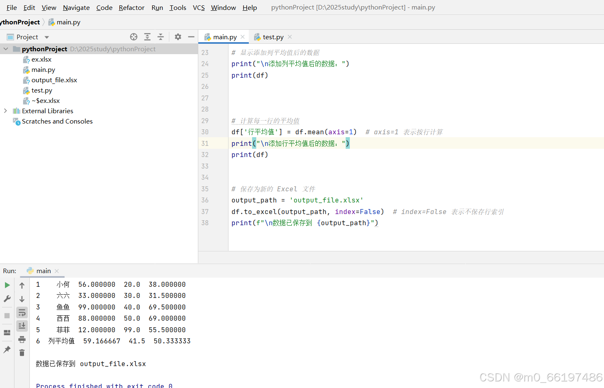The width and height of the screenshot is (604, 388).
Task: Close the main.py editor tab
Action: (243, 37)
